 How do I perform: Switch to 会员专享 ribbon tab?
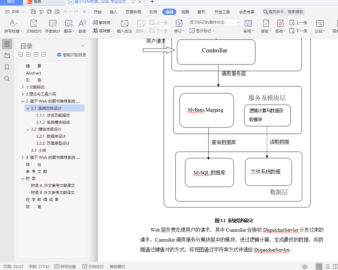click(246, 12)
